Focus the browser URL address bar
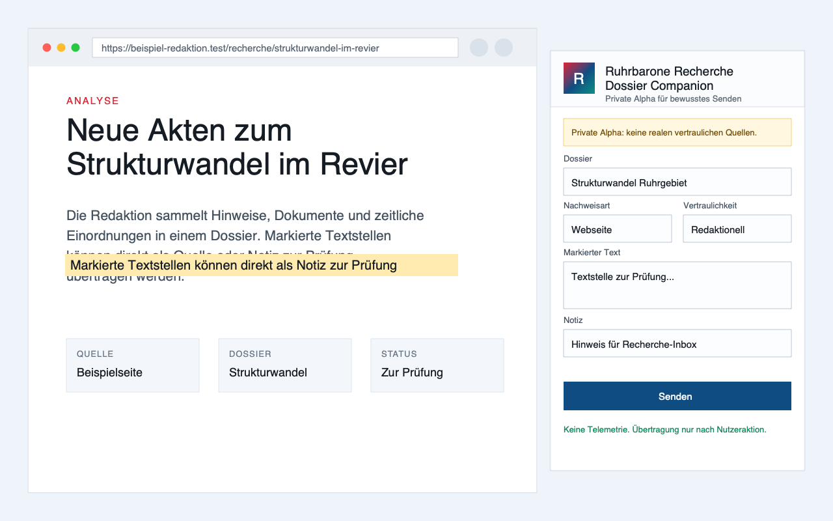833x521 pixels. [275, 48]
